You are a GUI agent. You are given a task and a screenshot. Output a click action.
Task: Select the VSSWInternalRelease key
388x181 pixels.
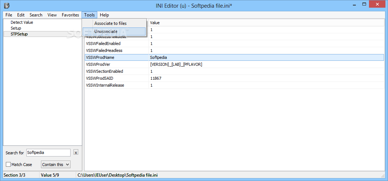pos(105,85)
